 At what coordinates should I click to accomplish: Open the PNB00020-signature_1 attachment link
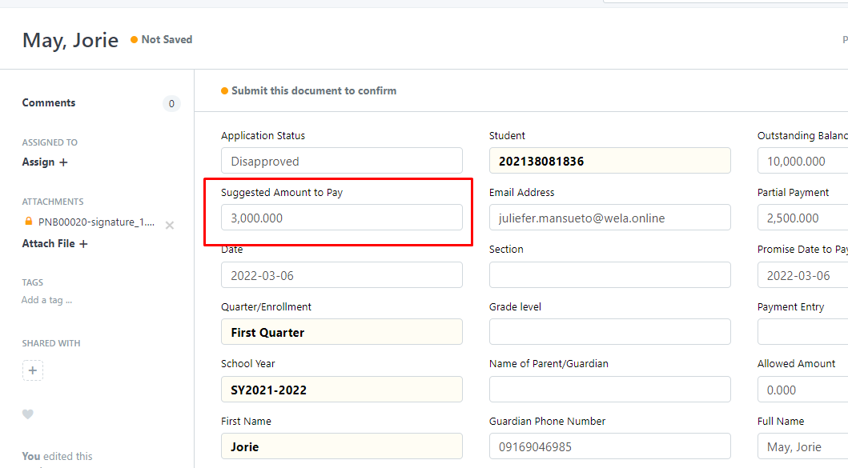tap(96, 222)
